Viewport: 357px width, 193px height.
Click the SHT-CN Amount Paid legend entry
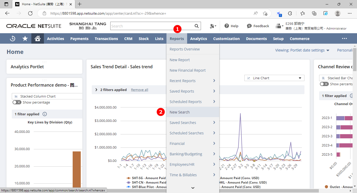[147, 183]
